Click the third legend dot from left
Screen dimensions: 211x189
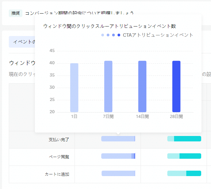point(113,35)
